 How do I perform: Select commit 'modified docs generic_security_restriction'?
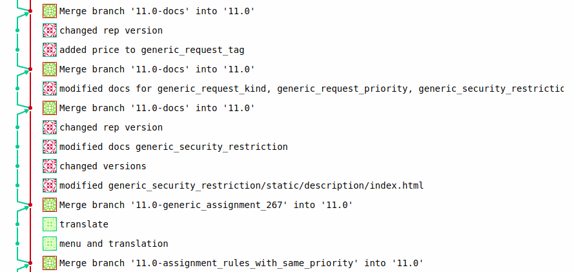[174, 147]
